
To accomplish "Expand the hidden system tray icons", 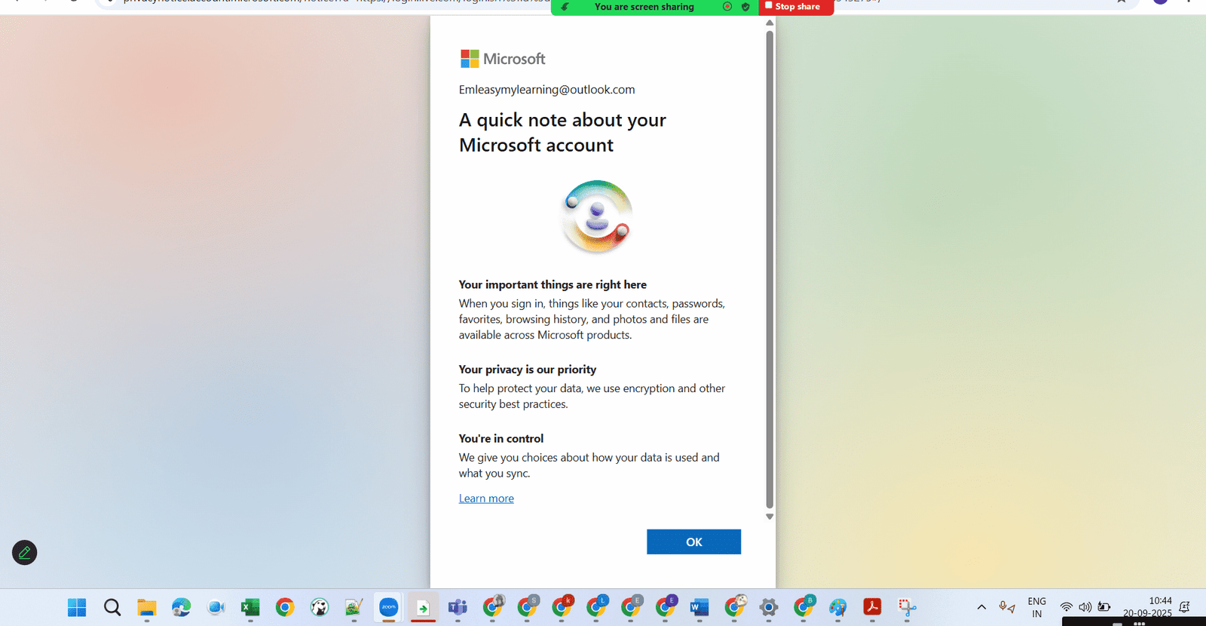I will [x=981, y=607].
